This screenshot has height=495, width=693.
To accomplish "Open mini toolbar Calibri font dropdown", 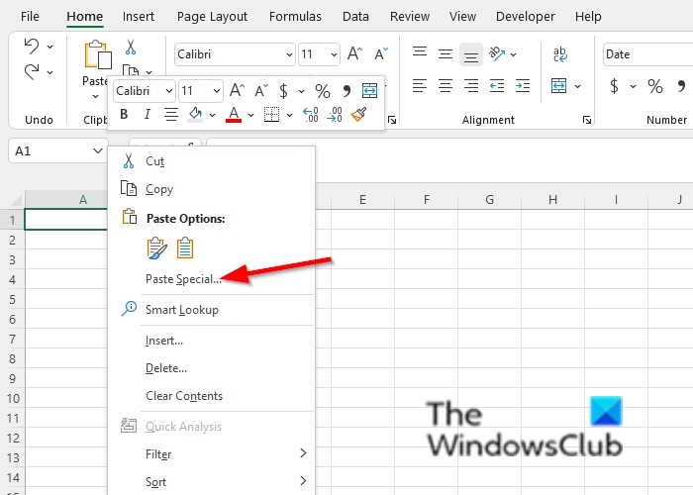I will pos(169,91).
